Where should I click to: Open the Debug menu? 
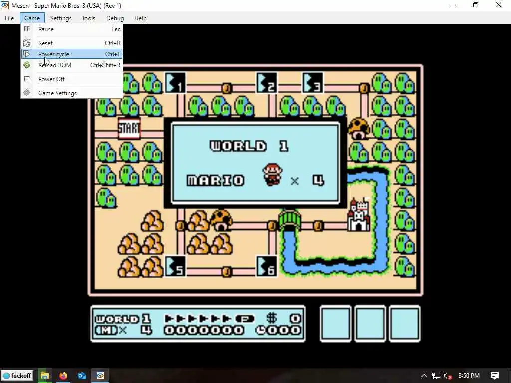(115, 18)
